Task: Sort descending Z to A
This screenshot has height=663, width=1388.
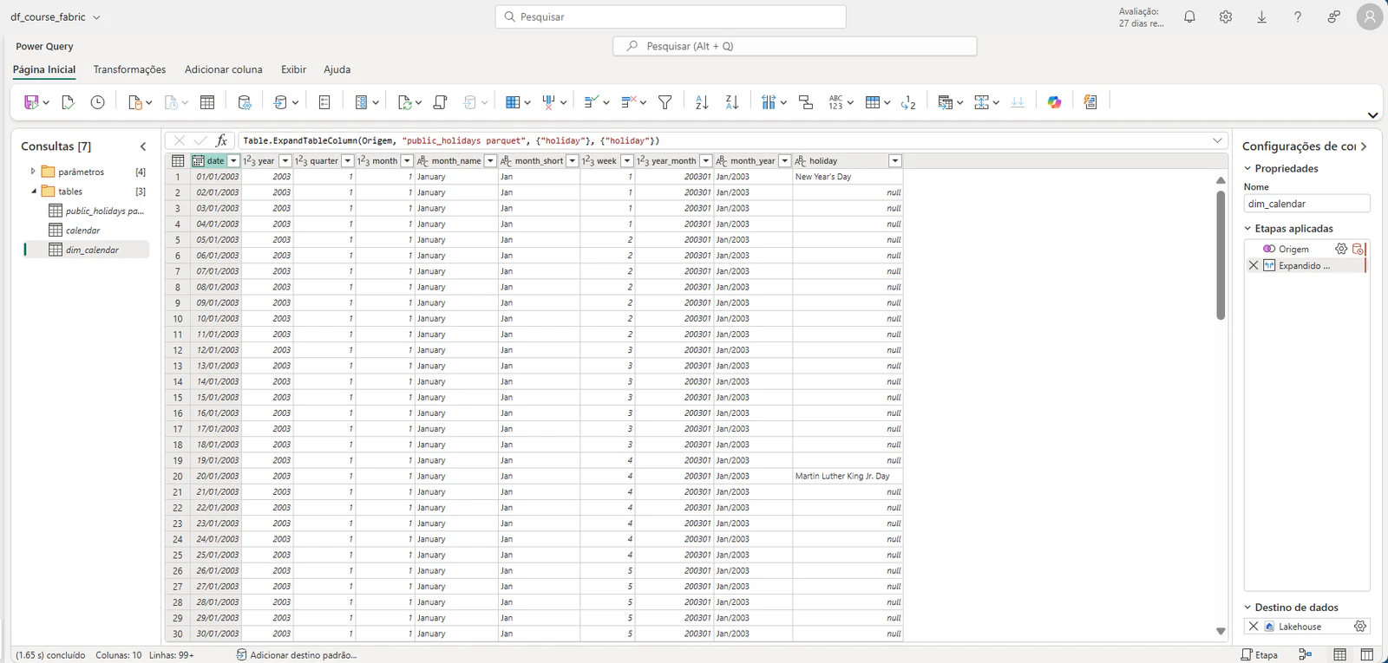Action: coord(732,102)
